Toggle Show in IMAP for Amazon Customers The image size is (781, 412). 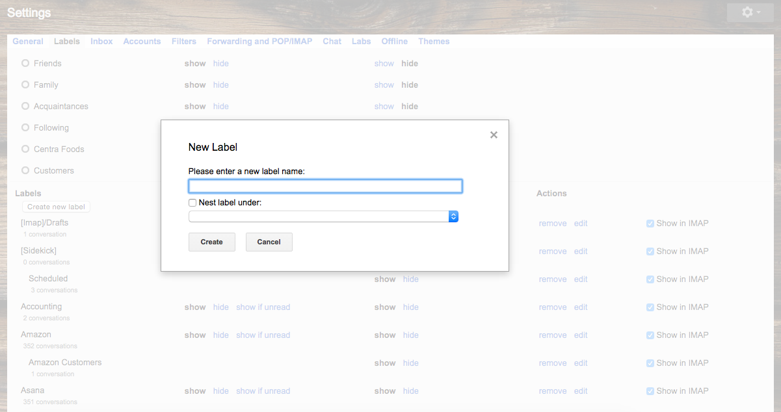tap(650, 363)
